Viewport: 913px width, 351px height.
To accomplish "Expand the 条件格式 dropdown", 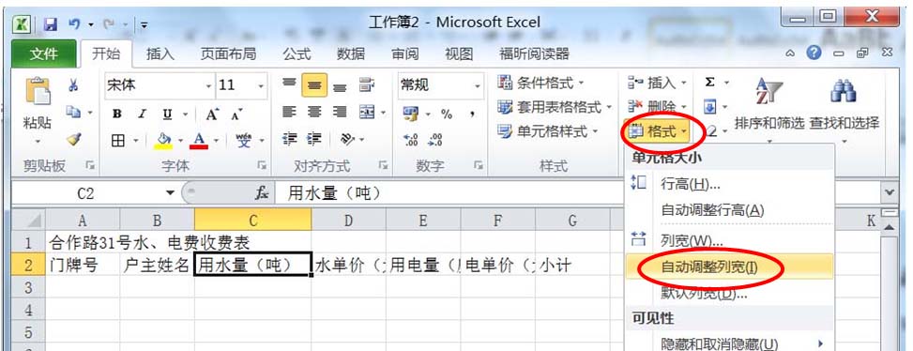I will click(581, 84).
